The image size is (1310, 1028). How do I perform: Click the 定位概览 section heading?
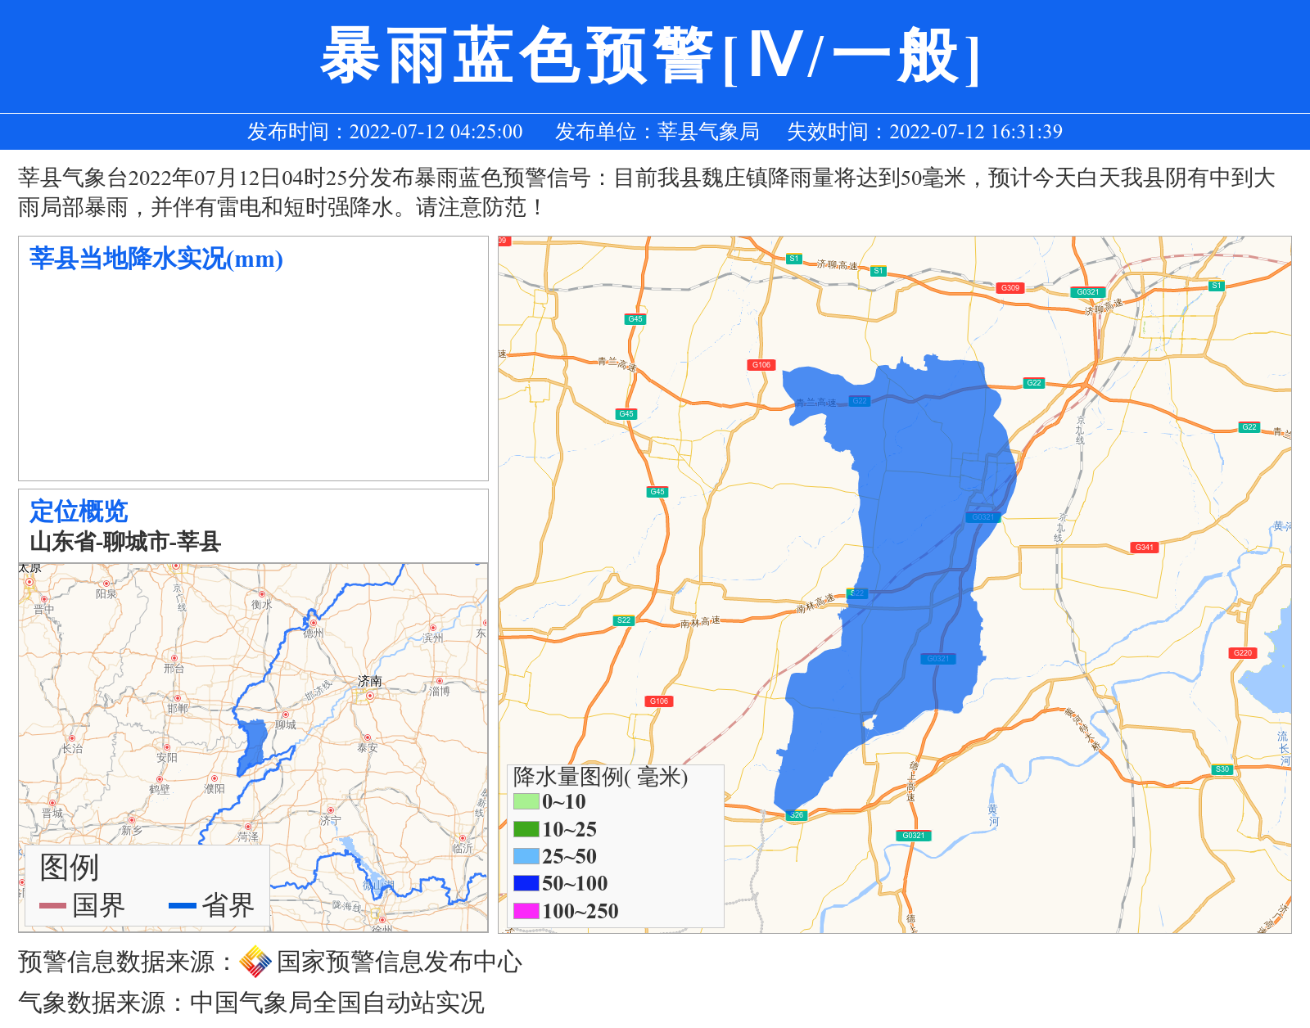[79, 511]
